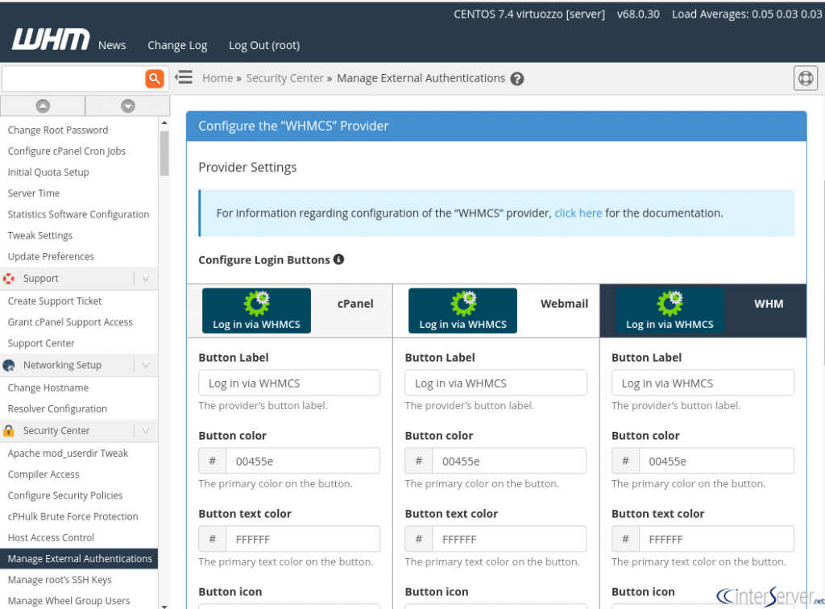Open the help question mark icon
The height and width of the screenshot is (609, 825).
[x=517, y=79]
